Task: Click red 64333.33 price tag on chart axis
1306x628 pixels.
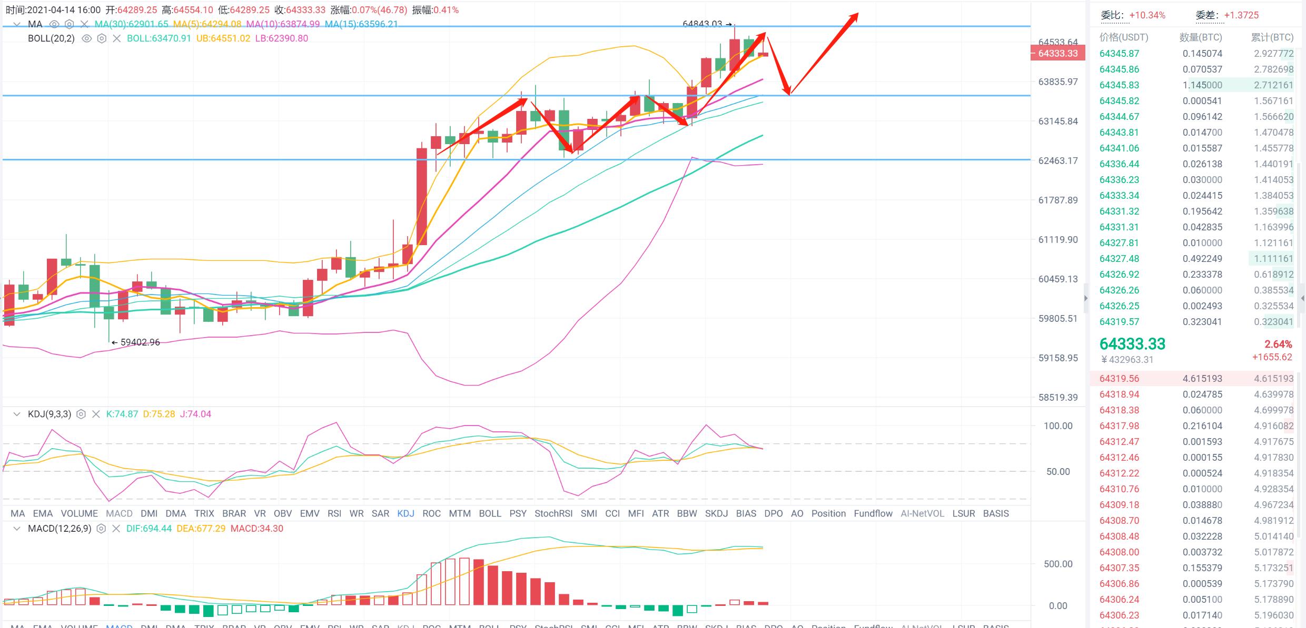Action: [x=1057, y=53]
